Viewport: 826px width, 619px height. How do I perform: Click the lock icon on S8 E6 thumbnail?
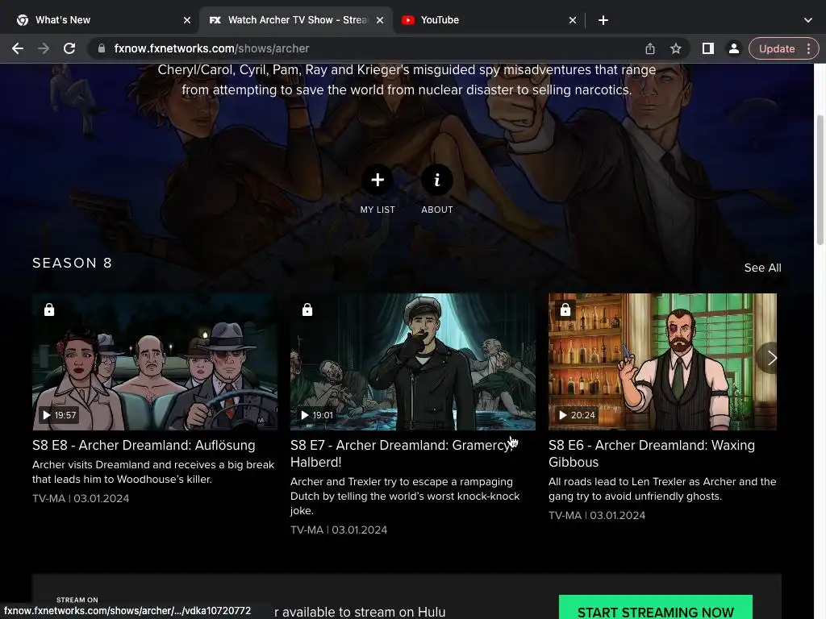coord(565,309)
